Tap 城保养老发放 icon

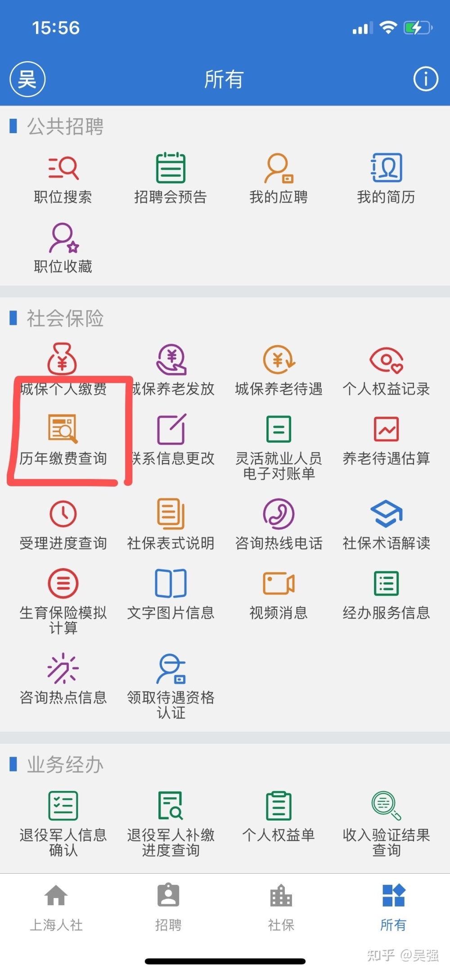point(171,359)
